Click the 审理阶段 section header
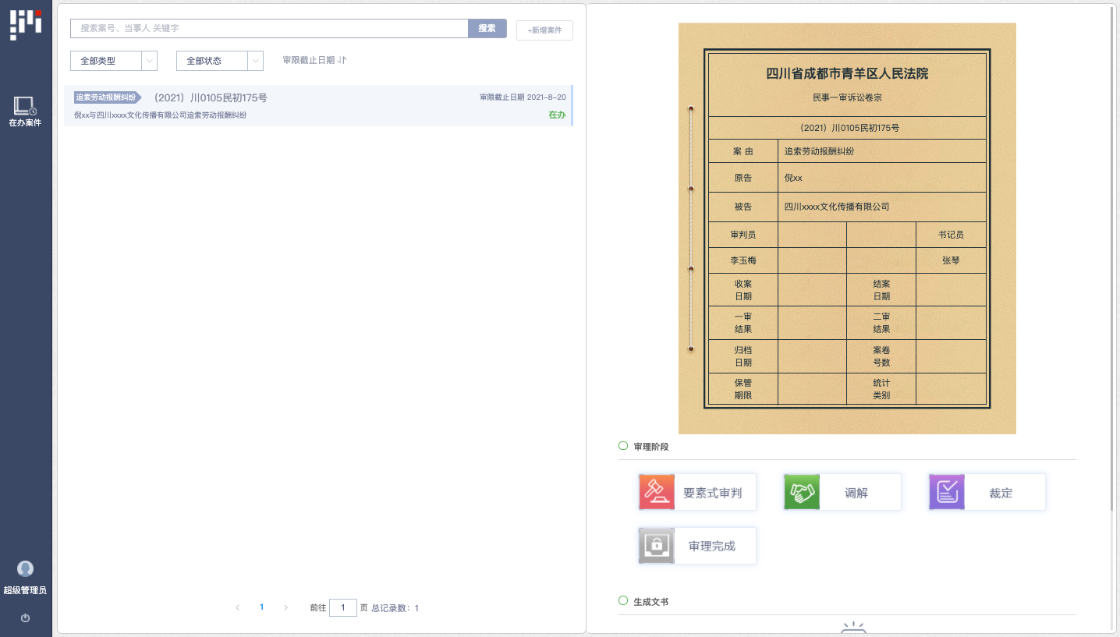1120x637 pixels. [x=651, y=447]
